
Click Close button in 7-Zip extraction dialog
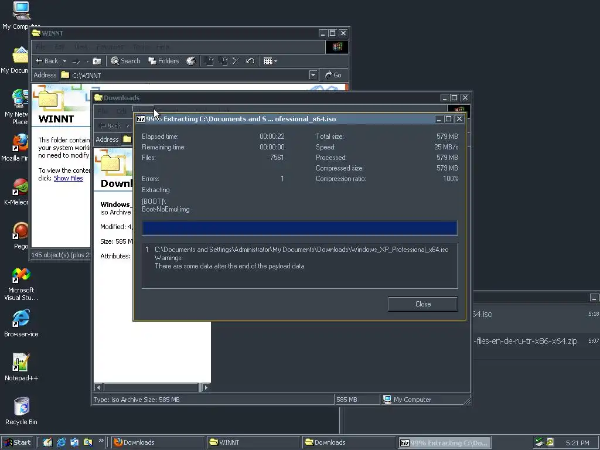coord(423,304)
